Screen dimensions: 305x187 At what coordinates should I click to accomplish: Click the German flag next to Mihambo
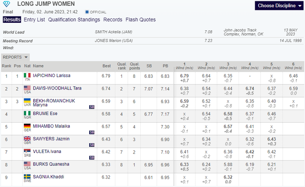27,126
